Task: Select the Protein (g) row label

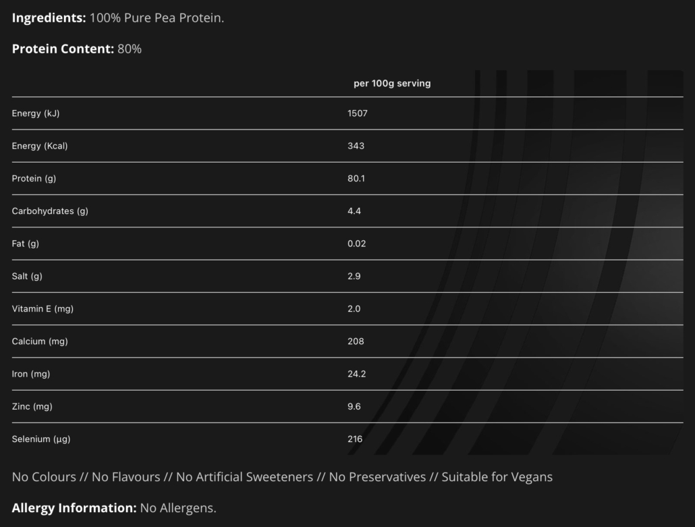Action: pyautogui.click(x=33, y=179)
